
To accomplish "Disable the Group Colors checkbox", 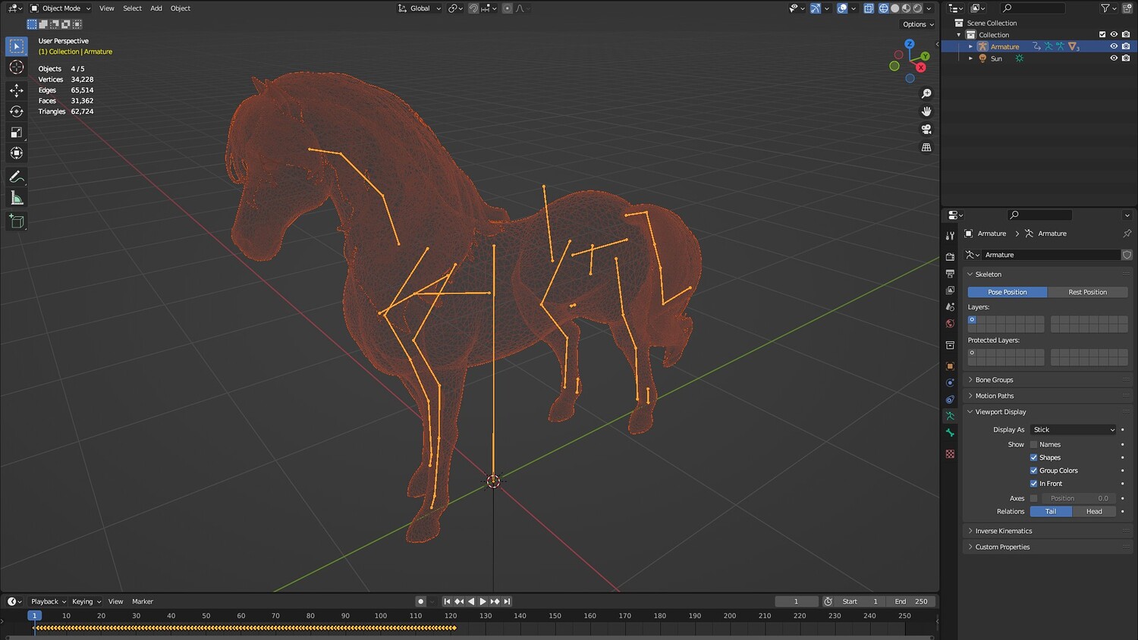I will point(1033,470).
